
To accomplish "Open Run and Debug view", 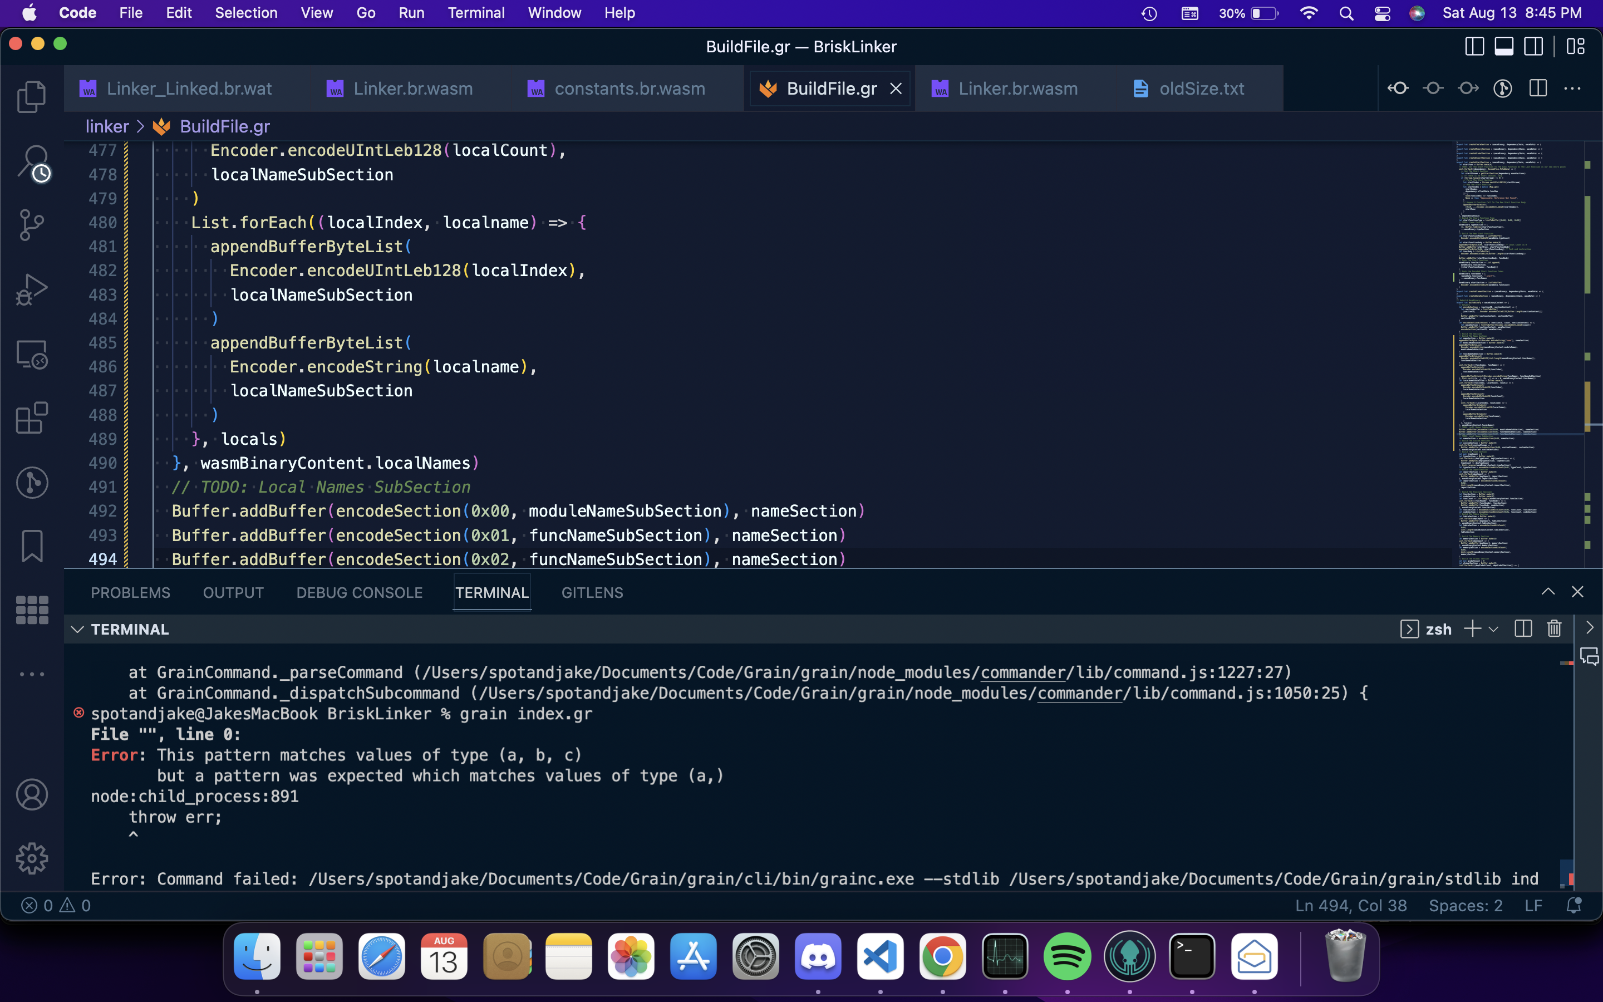I will tap(32, 289).
